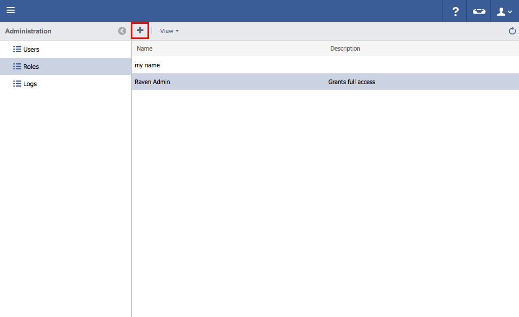Sort by the Name column header
The image size is (519, 317).
coord(145,49)
